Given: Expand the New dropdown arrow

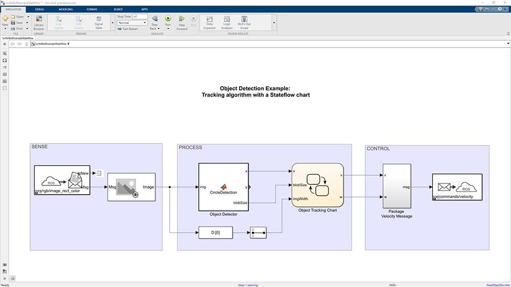Looking at the screenshot, I should (x=5, y=29).
